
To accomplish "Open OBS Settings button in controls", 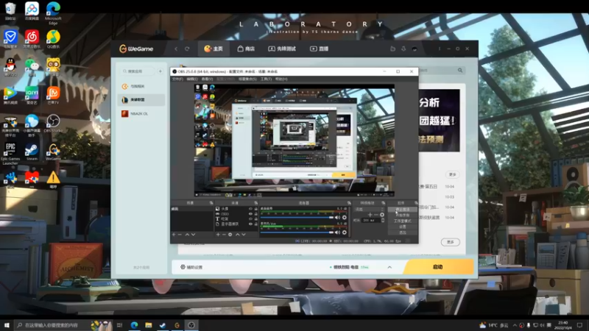I will point(402,227).
